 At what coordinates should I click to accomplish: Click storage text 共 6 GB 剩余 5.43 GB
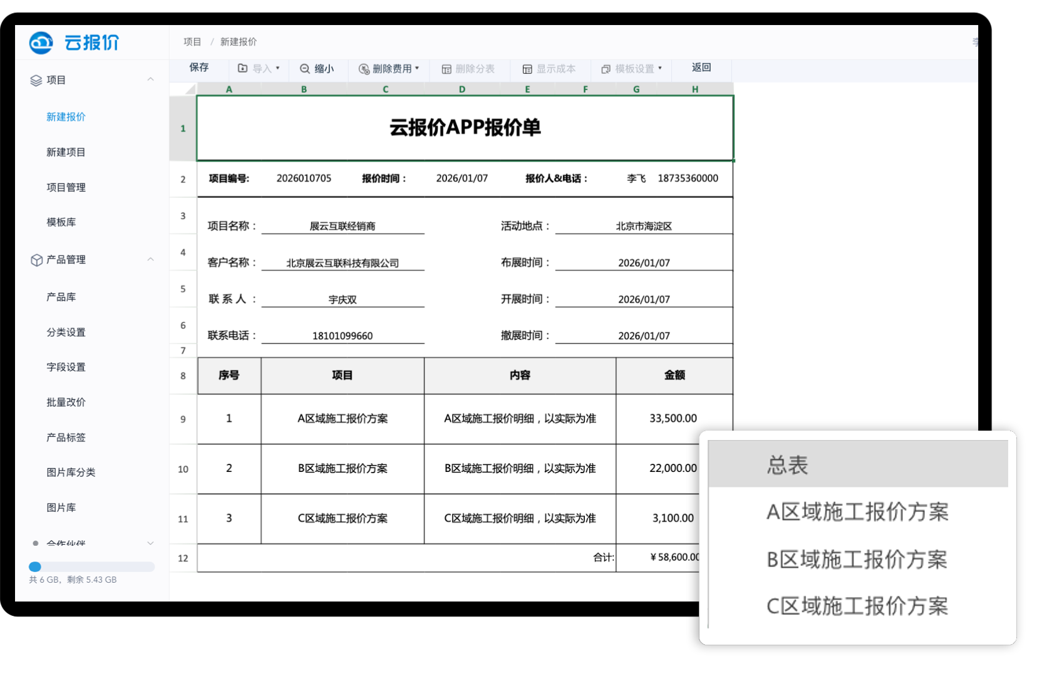coord(73,580)
